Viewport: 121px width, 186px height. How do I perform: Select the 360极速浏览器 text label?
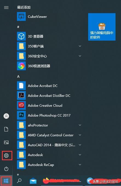[39, 66]
